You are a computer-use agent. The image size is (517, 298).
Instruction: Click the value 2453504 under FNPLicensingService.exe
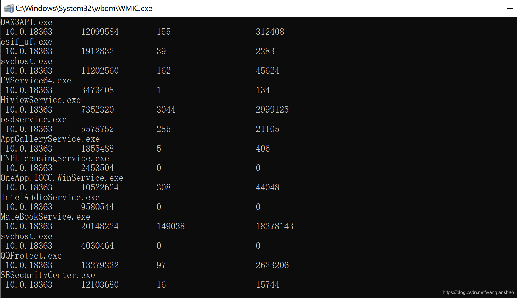(x=97, y=168)
